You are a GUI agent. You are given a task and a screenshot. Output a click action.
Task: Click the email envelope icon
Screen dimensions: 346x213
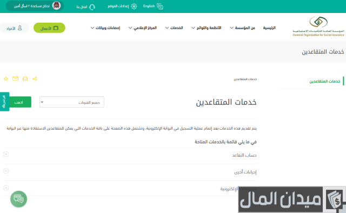click(x=16, y=79)
